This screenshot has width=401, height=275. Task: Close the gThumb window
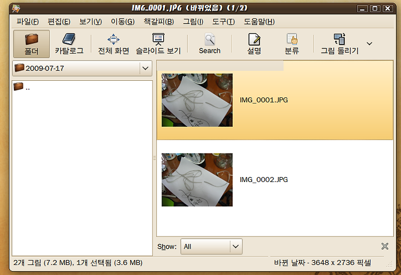388,9
